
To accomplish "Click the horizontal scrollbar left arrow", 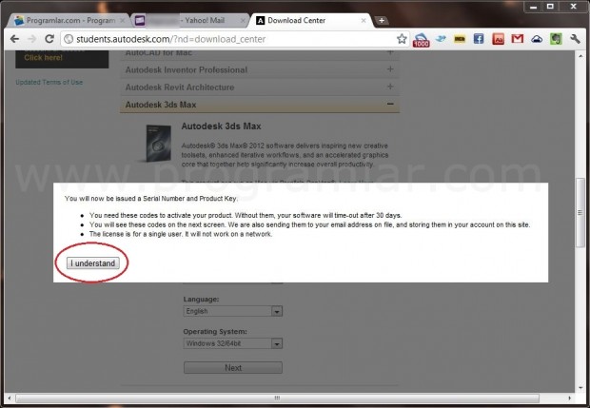I will (x=10, y=398).
